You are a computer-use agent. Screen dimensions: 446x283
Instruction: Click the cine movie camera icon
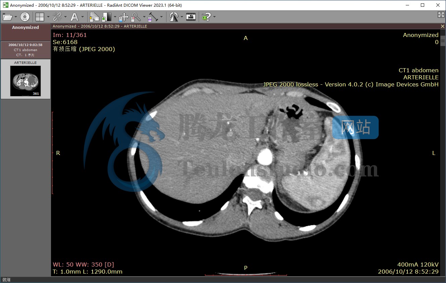point(191,17)
